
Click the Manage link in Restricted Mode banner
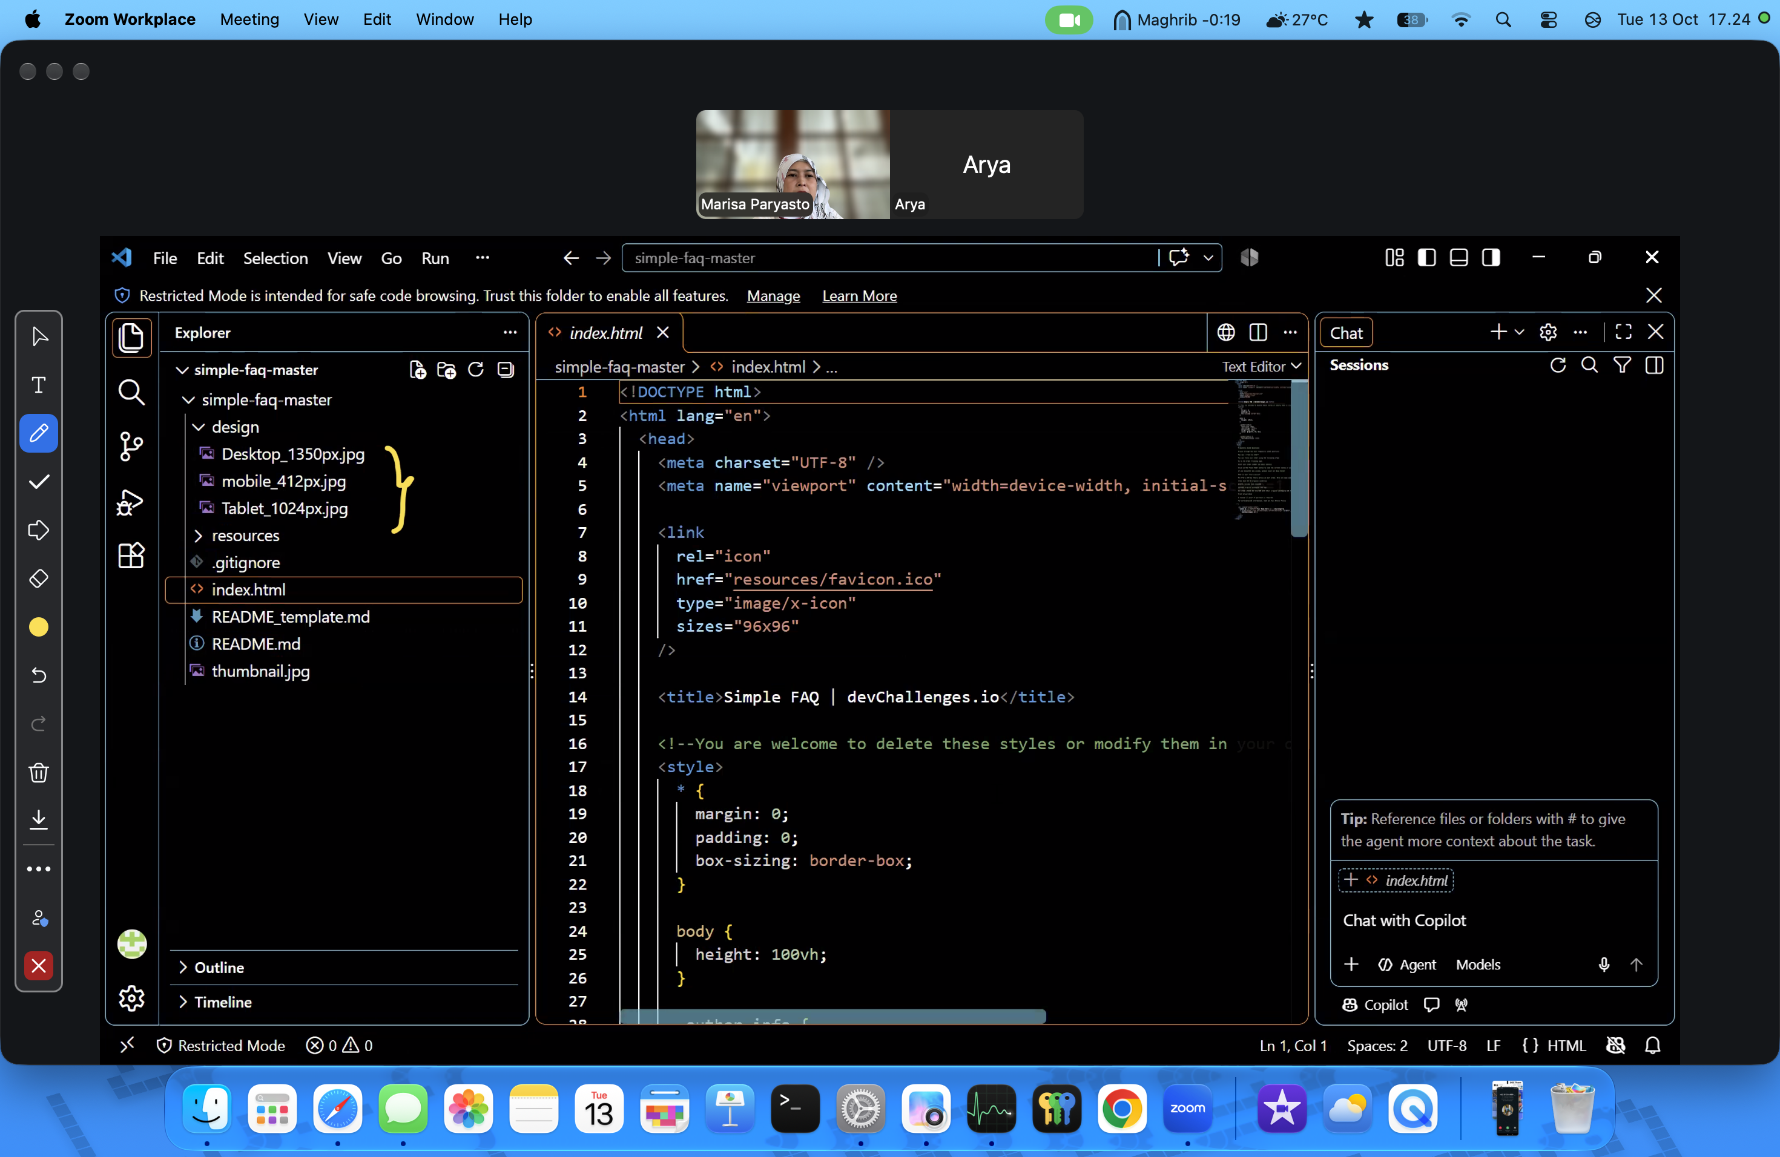pos(773,296)
